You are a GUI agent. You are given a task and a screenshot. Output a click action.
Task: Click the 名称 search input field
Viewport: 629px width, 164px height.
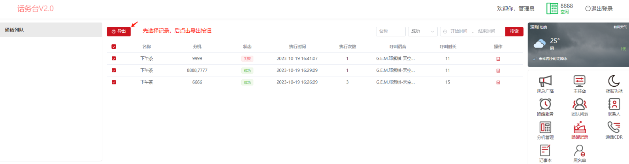pos(390,32)
